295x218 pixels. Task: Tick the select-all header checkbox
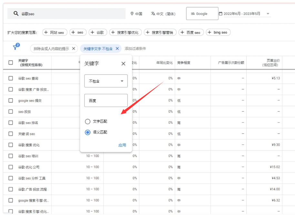click(11, 63)
